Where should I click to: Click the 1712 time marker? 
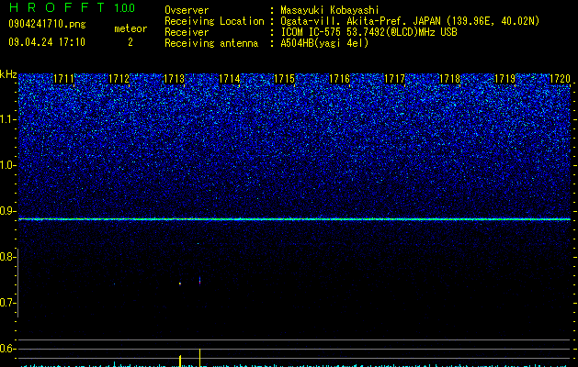(x=119, y=79)
